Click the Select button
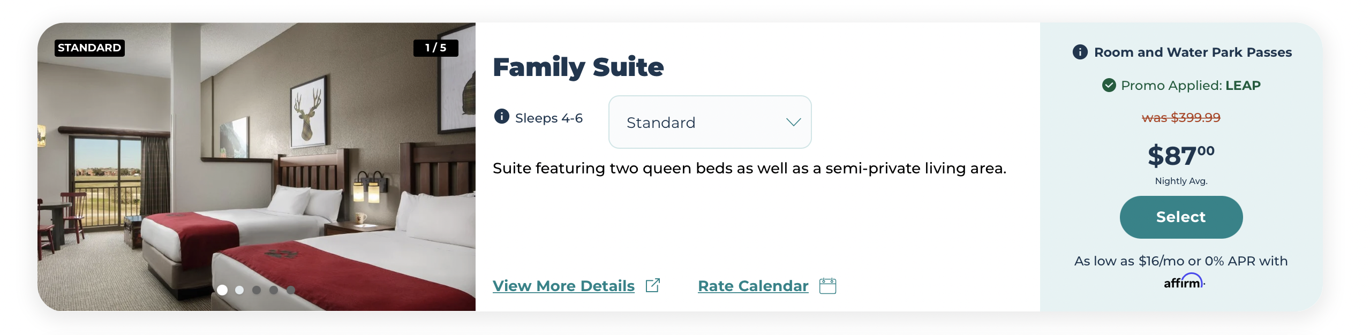Image resolution: width=1370 pixels, height=335 pixels. 1181,217
